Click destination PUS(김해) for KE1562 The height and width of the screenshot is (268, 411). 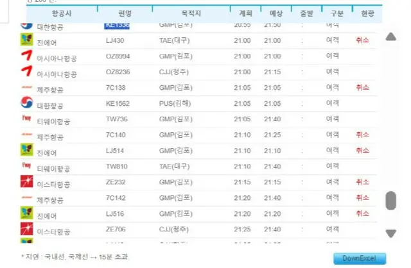pos(175,104)
